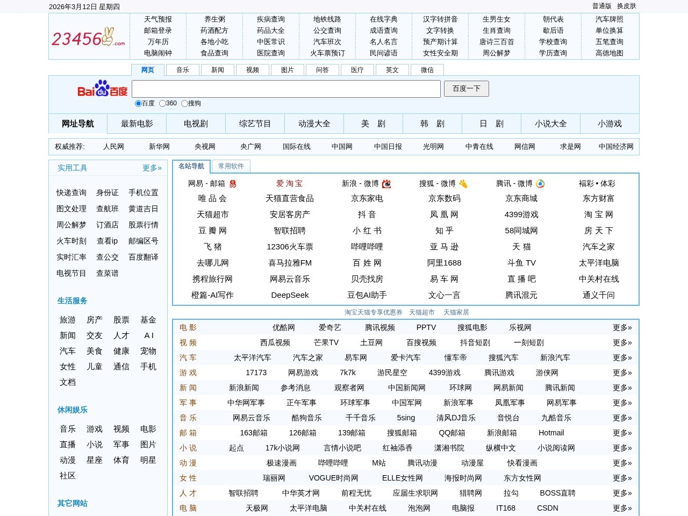This screenshot has height=516, width=688.
Task: Expand 更多 beside the 实用工具 panel
Action: [150, 168]
